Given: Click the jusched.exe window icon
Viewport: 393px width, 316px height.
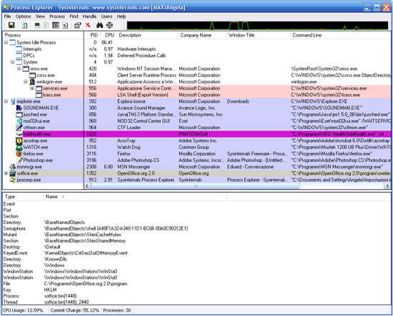Looking at the screenshot, I should tap(19, 114).
